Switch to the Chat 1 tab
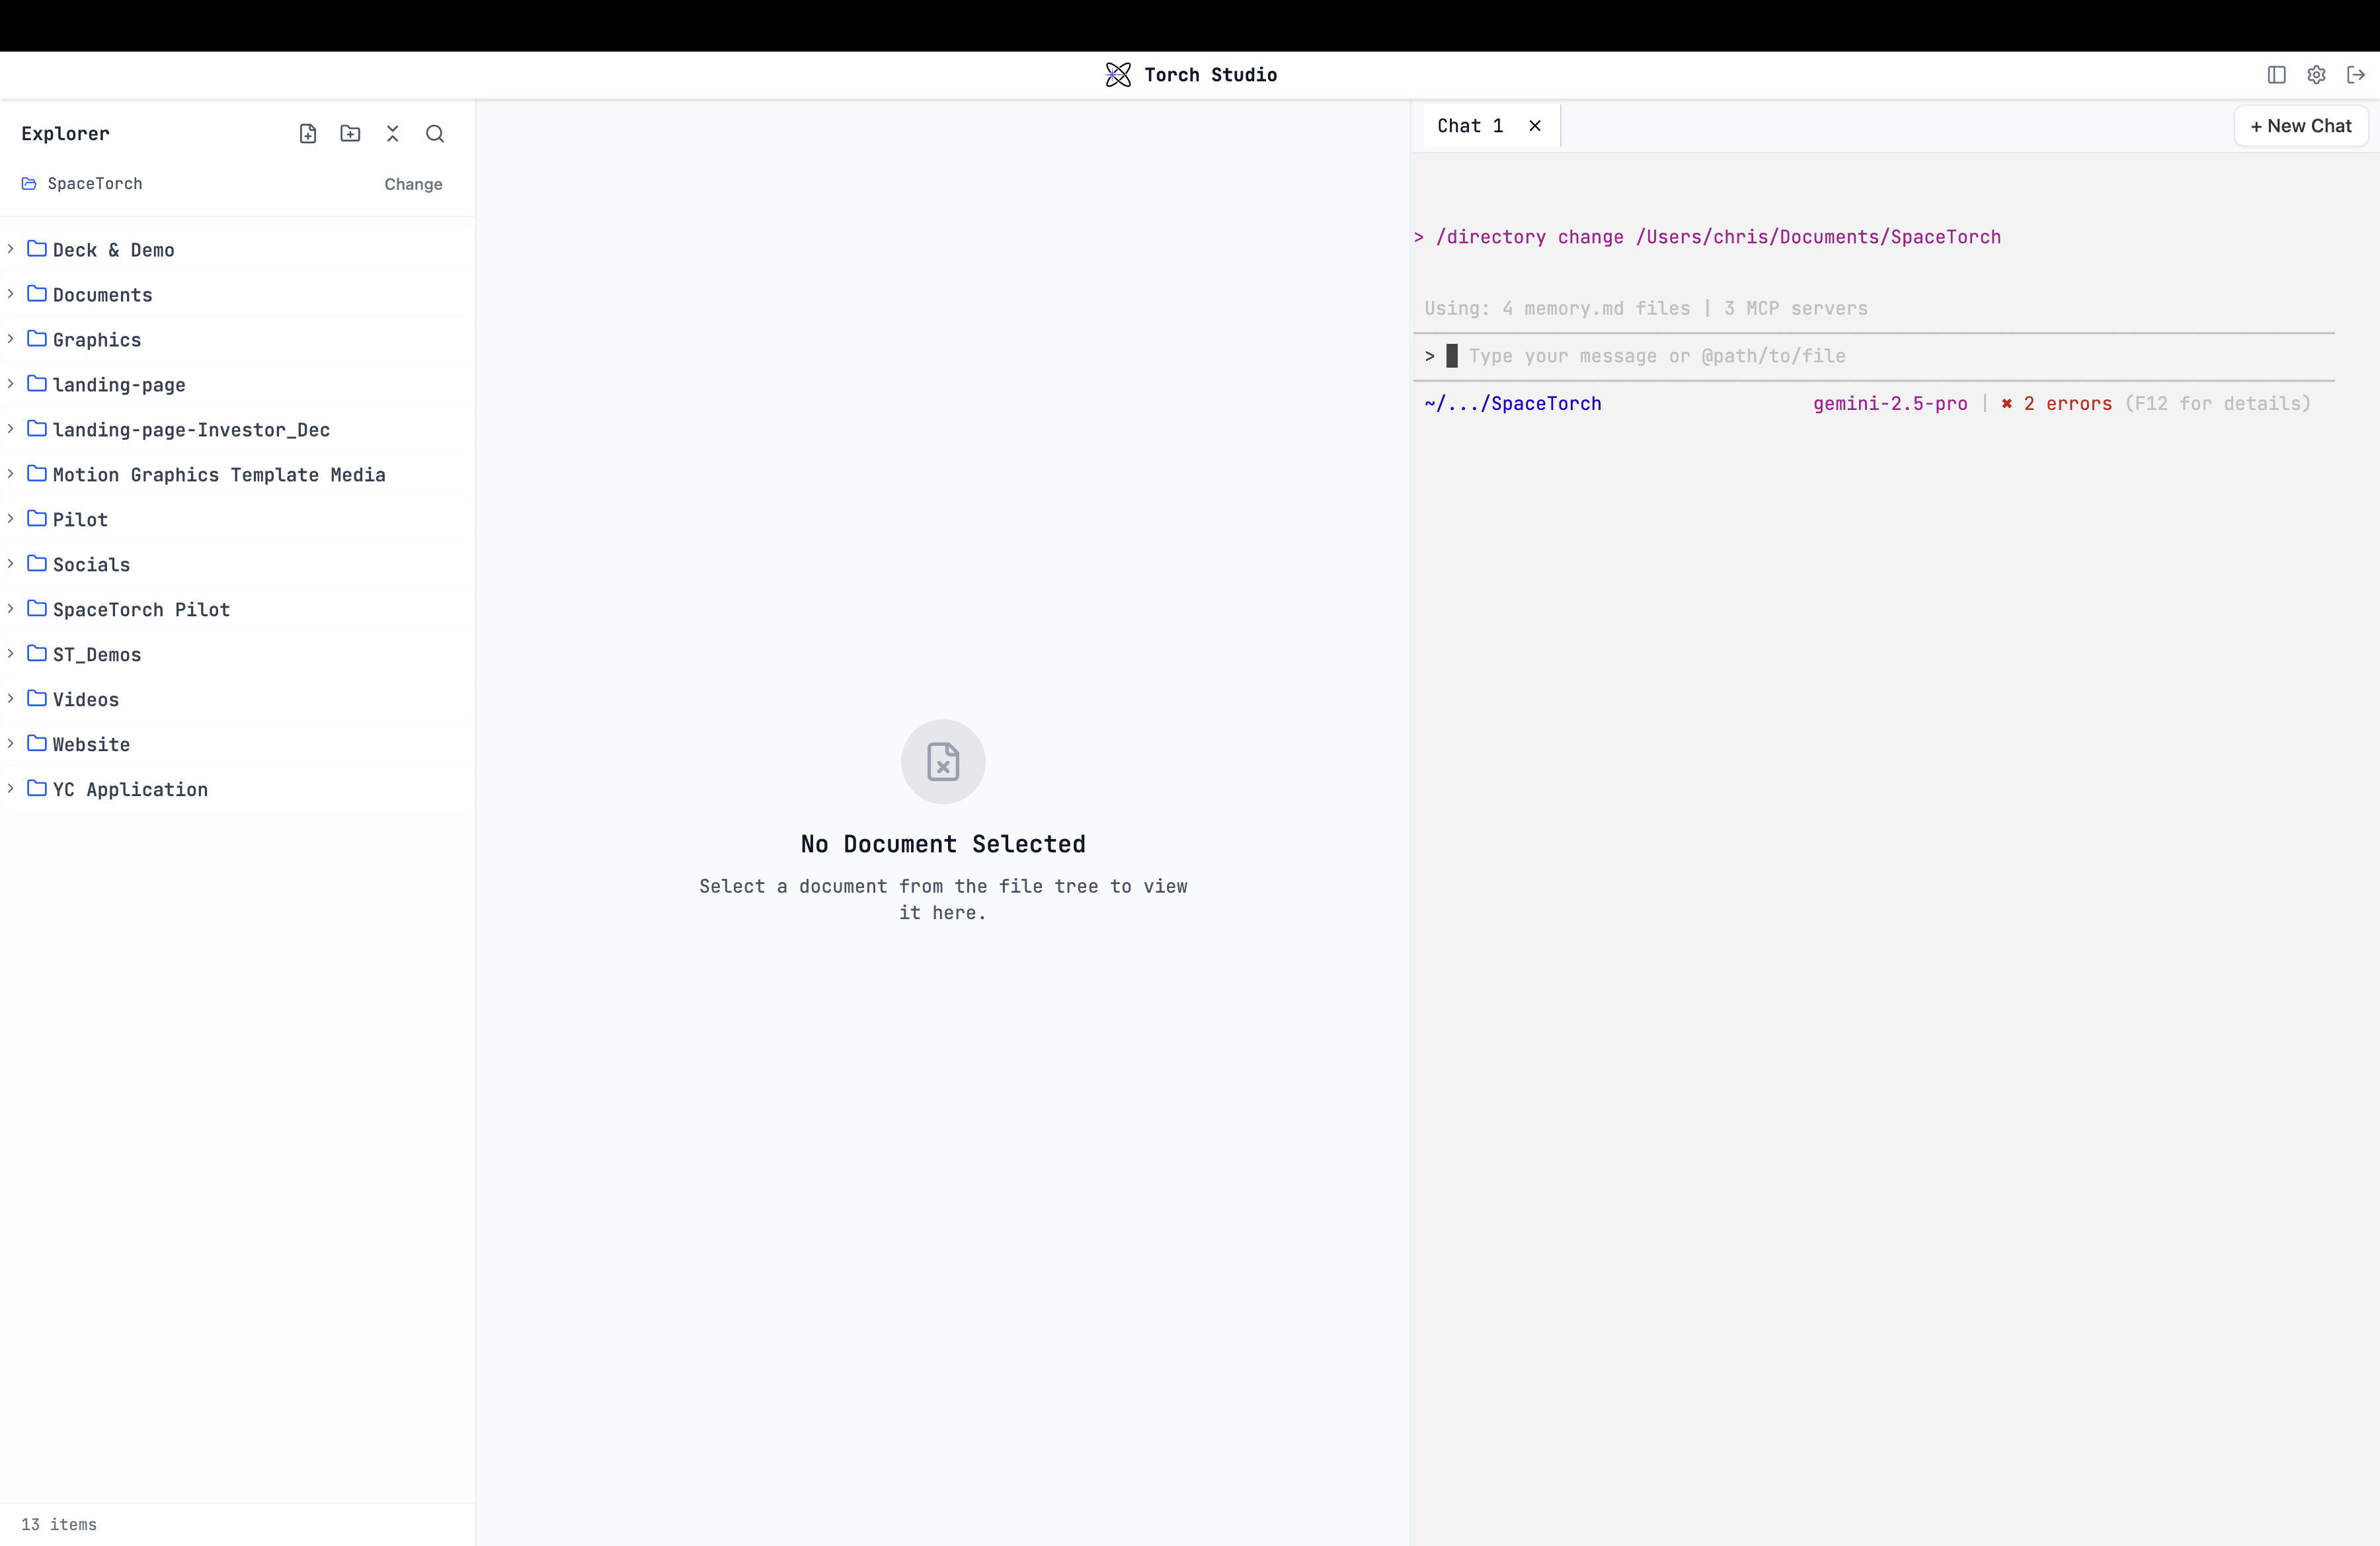This screenshot has width=2380, height=1546. pos(1470,126)
